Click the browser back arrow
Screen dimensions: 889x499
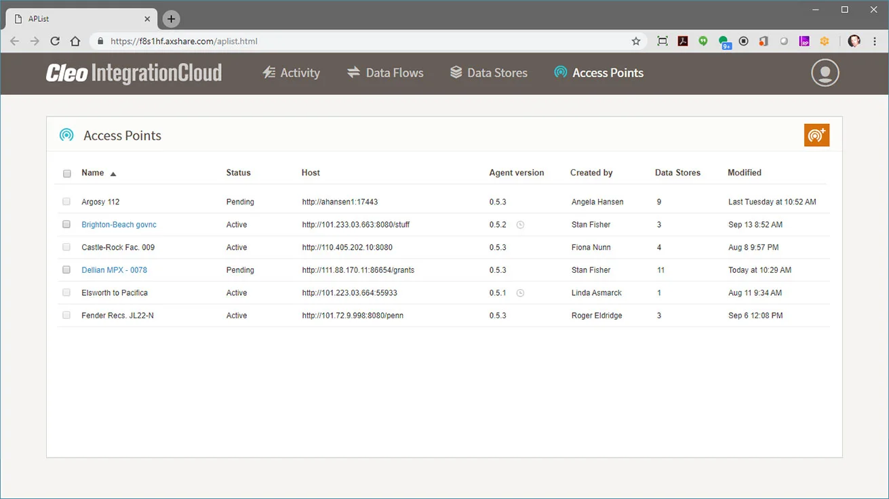click(15, 41)
